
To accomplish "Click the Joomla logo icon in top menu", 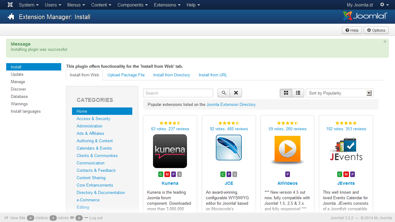I will (10, 5).
